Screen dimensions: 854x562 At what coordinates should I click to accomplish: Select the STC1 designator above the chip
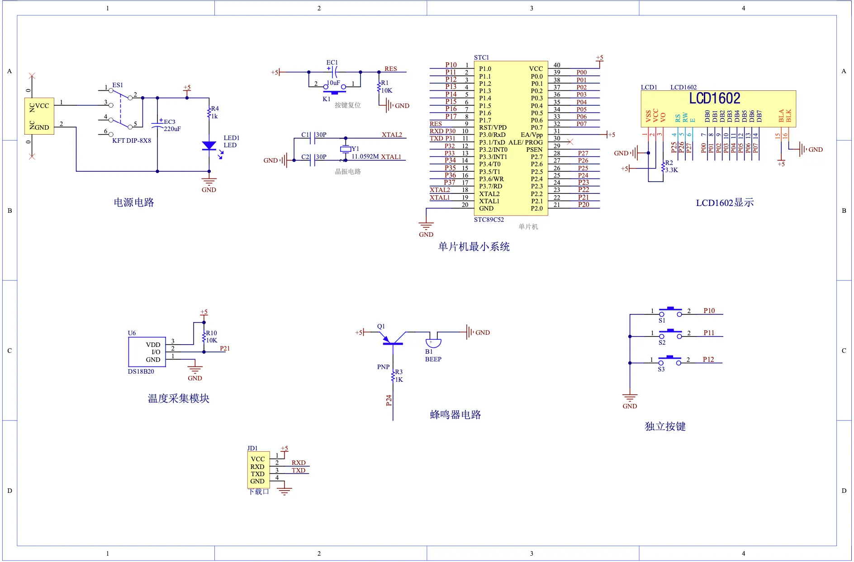481,57
